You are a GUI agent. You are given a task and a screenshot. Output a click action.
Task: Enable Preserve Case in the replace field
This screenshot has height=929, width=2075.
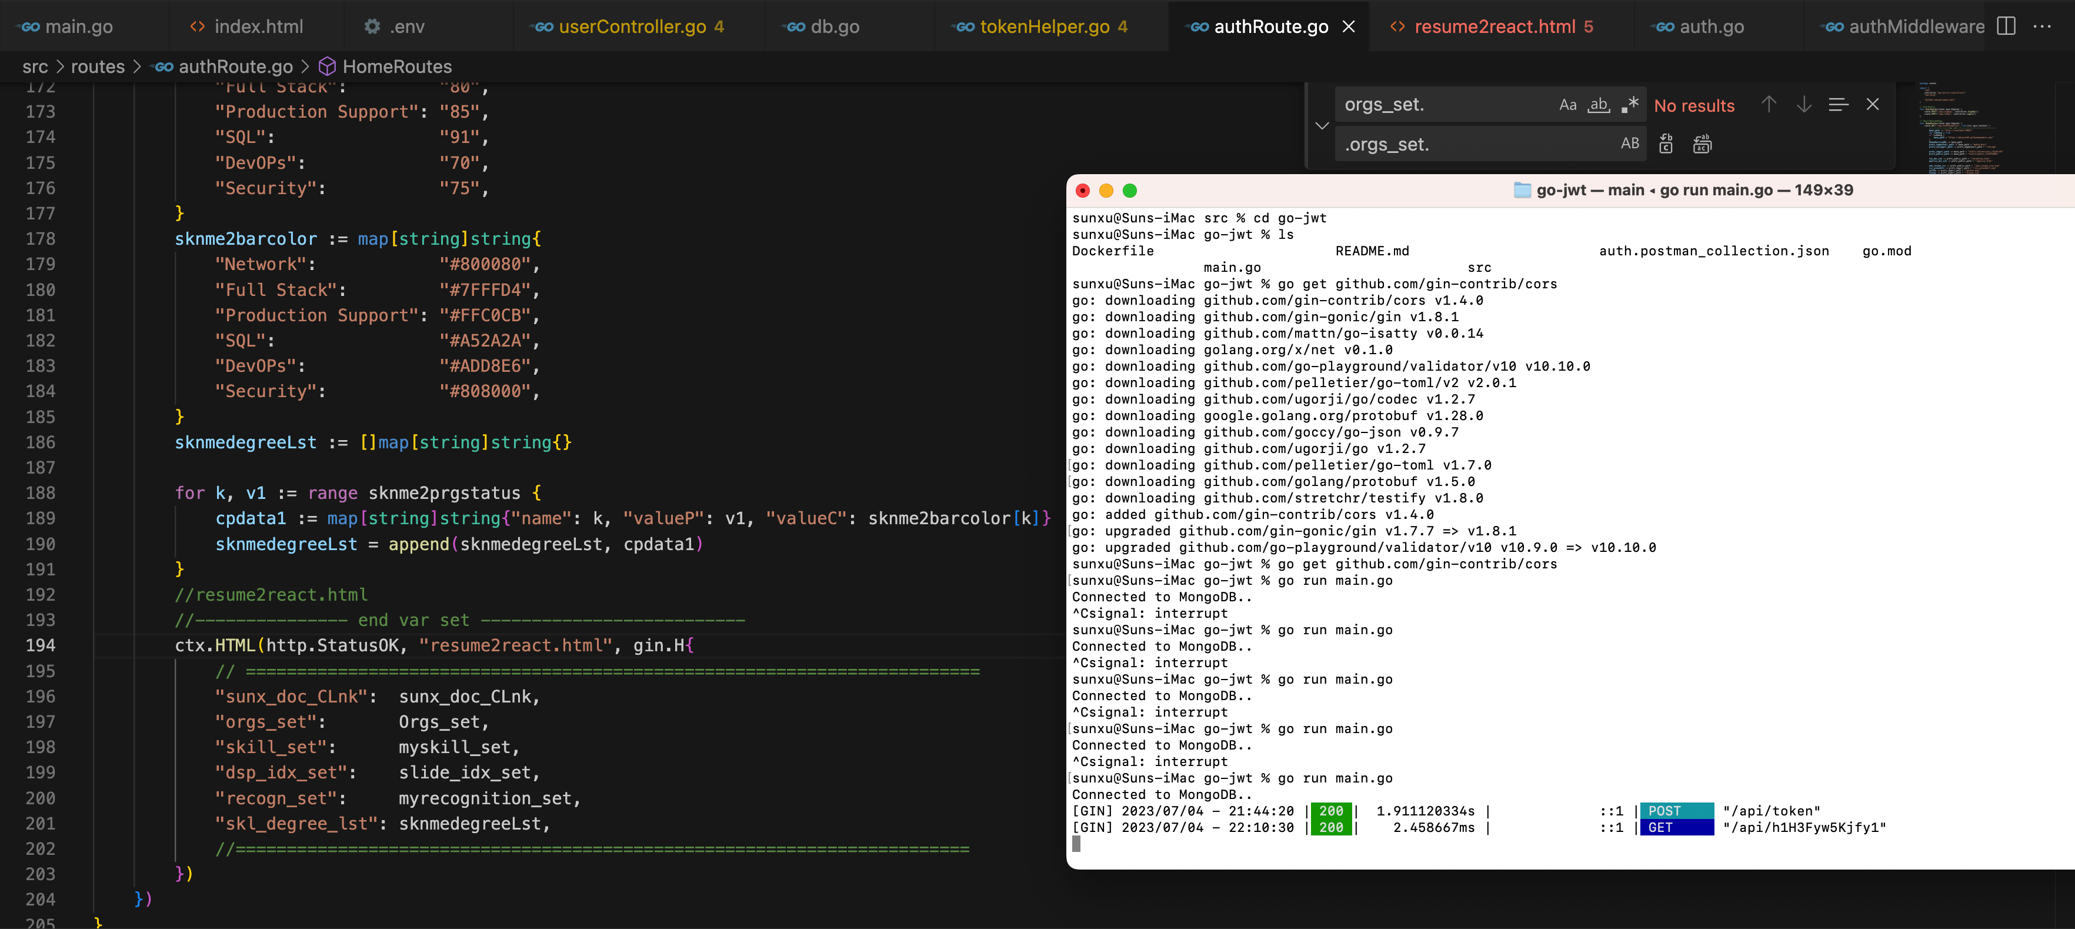click(1630, 144)
